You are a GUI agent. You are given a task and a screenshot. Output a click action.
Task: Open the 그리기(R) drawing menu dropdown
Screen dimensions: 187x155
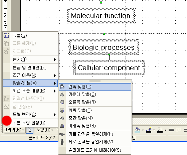click(14, 130)
